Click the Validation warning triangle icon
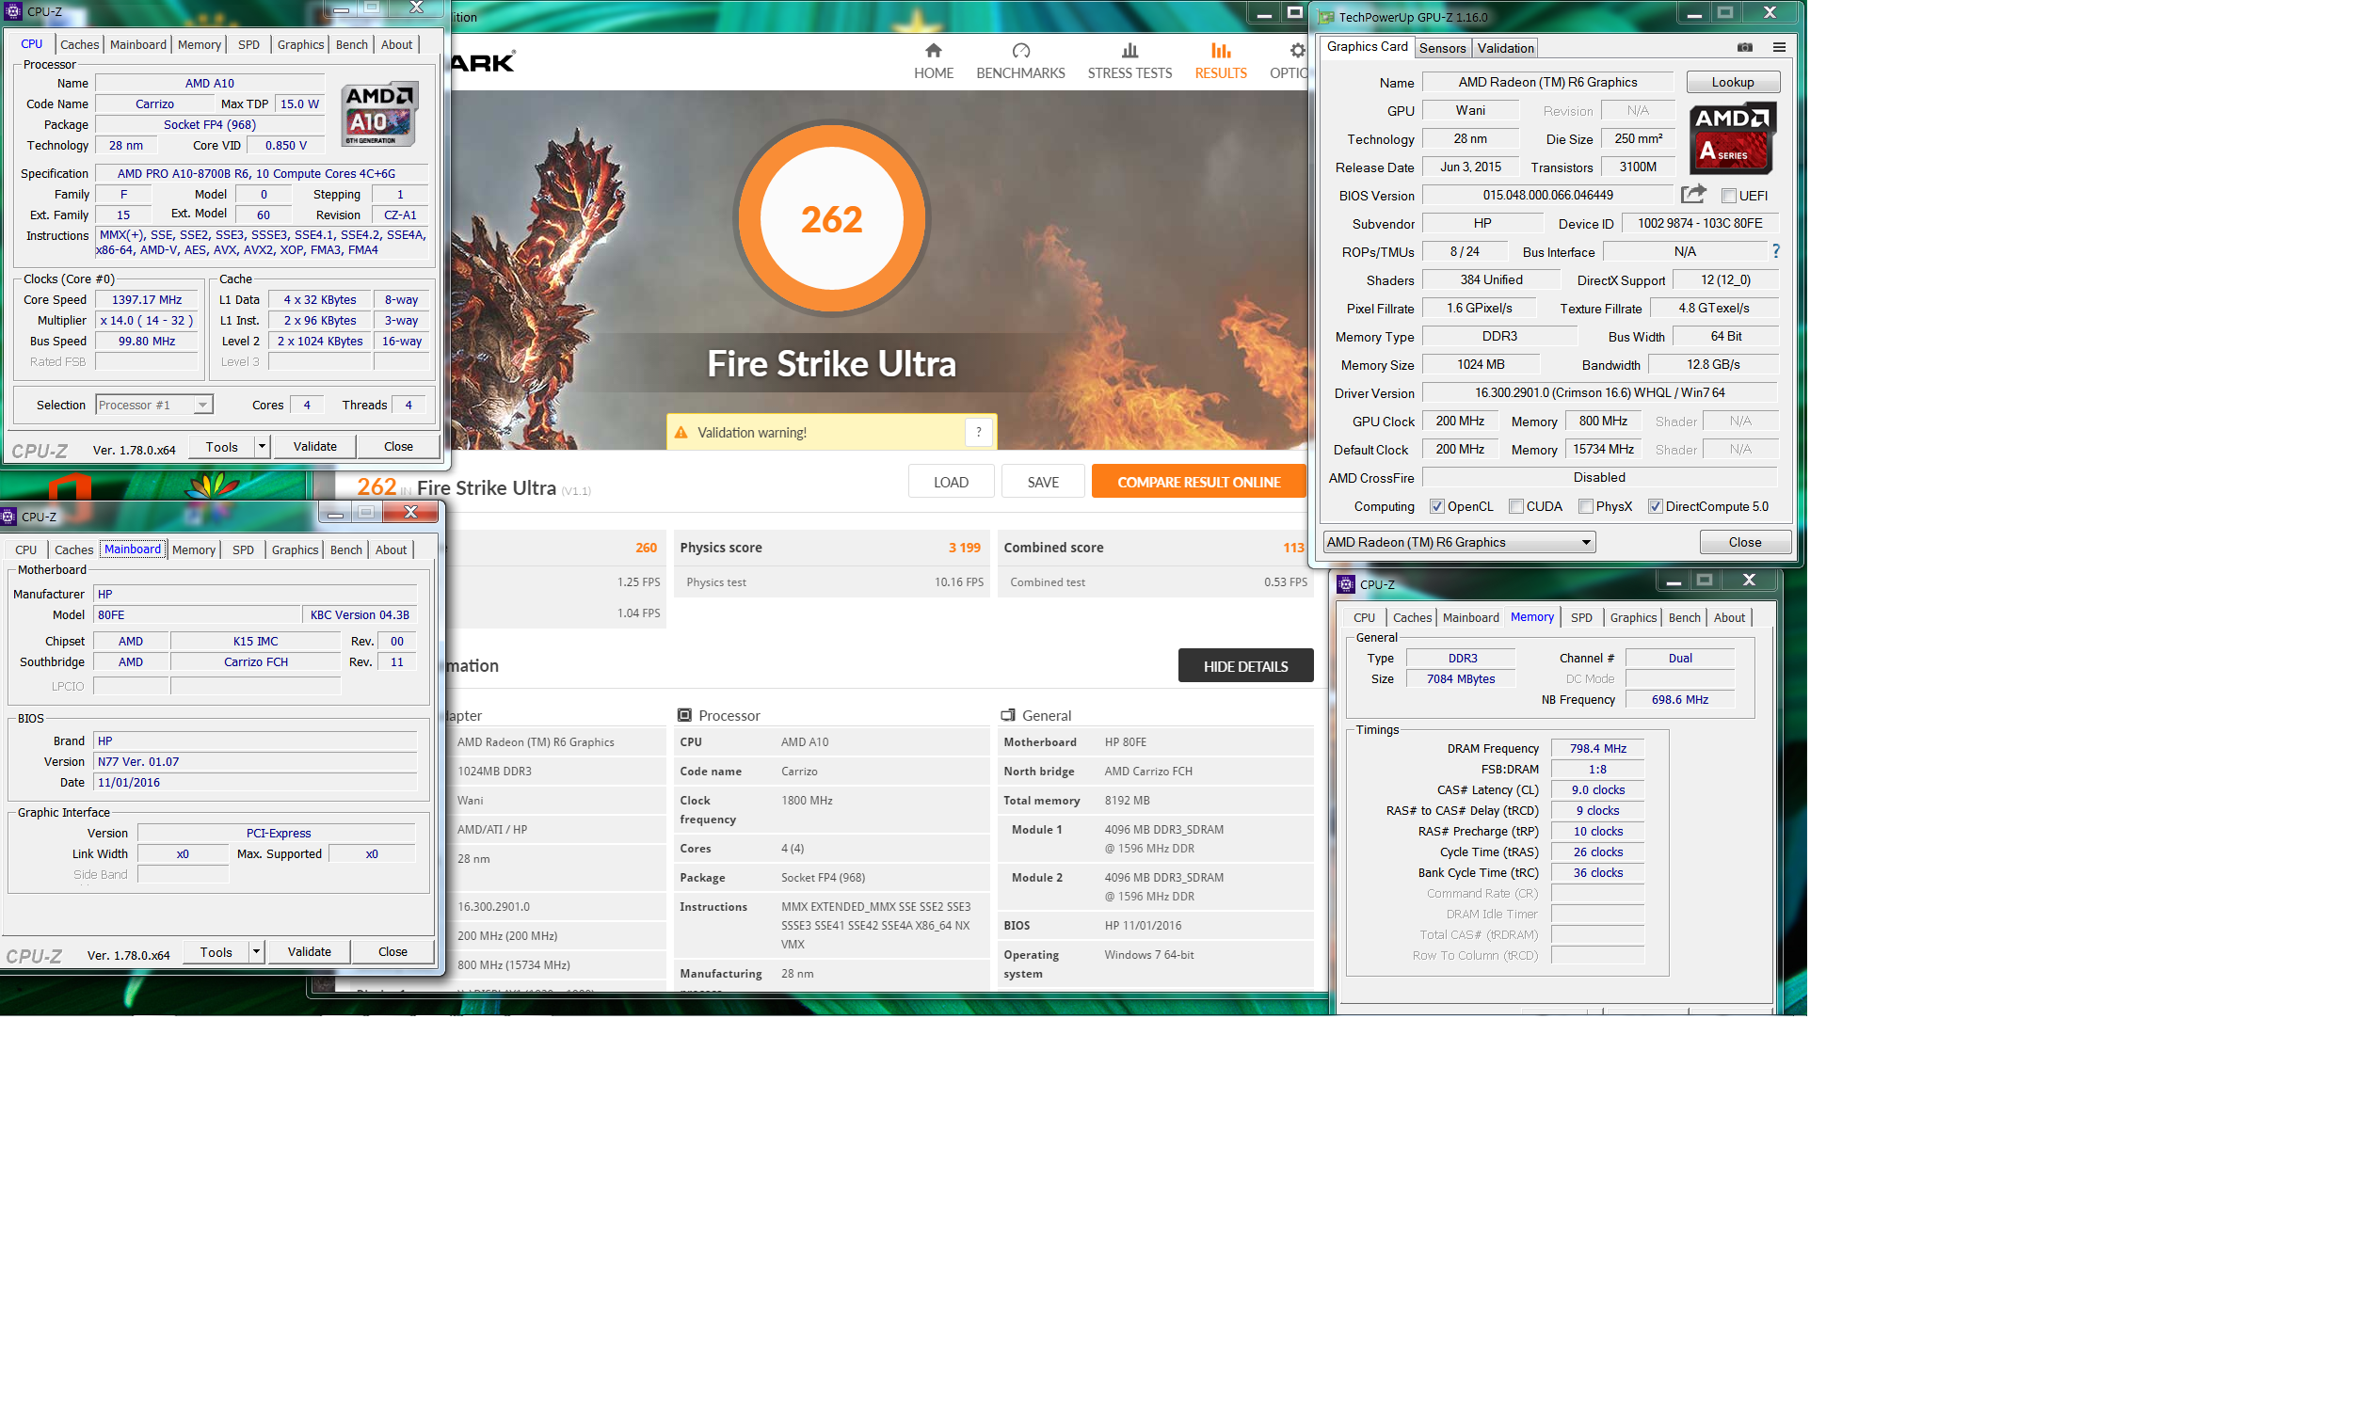Image resolution: width=2355 pixels, height=1417 pixels. coord(681,433)
